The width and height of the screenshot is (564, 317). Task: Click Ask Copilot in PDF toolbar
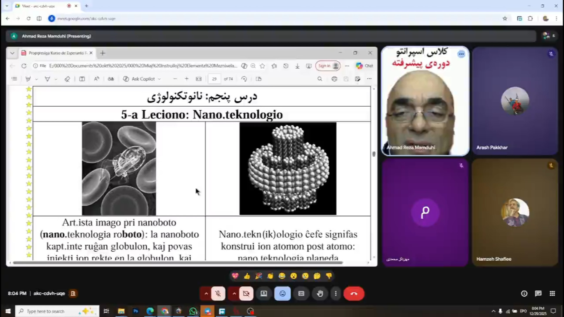pos(142,79)
